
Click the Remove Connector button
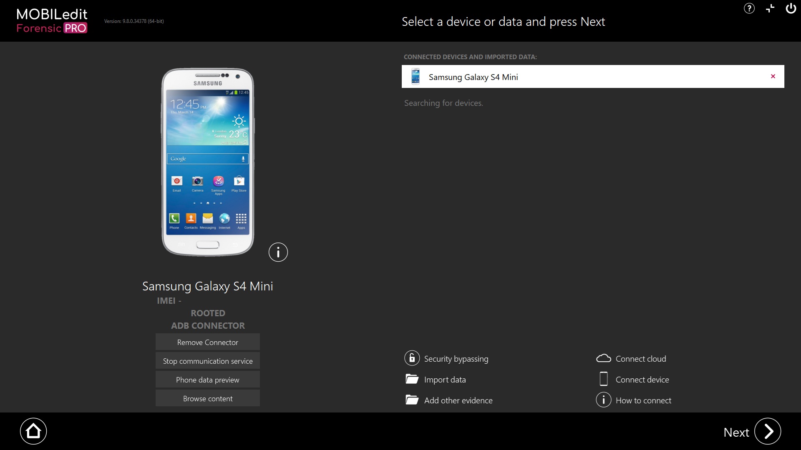click(x=208, y=342)
